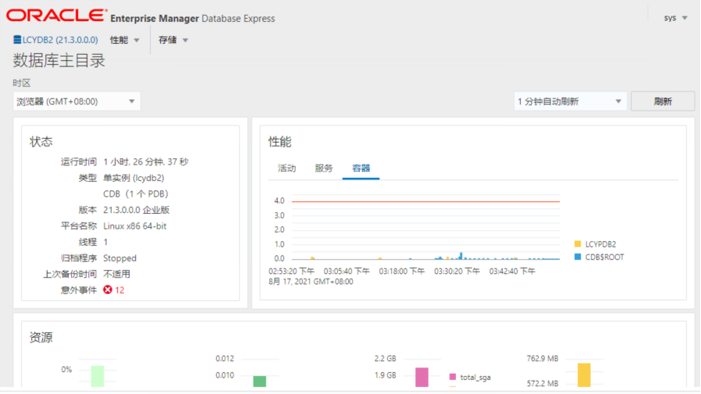Viewport: 701px width, 394px height.
Task: Click the 性能 panel heading
Action: pyautogui.click(x=280, y=142)
